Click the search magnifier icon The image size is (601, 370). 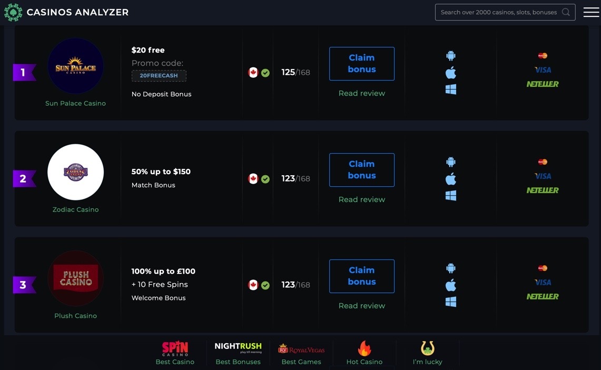point(566,12)
